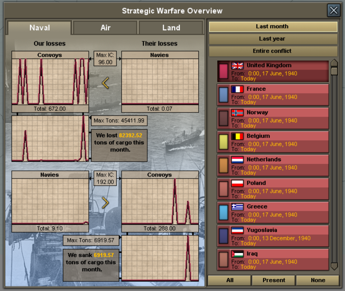Click the Iraq reddish color swatch
The width and height of the screenshot is (345, 291).
coord(223,259)
